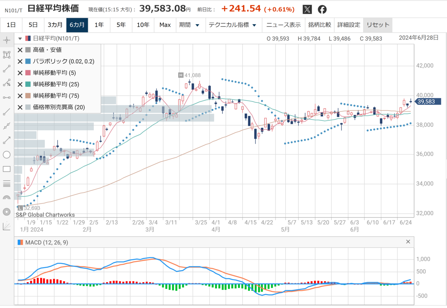Select the arrow drawing tool
The image size is (447, 308).
pos(6,140)
